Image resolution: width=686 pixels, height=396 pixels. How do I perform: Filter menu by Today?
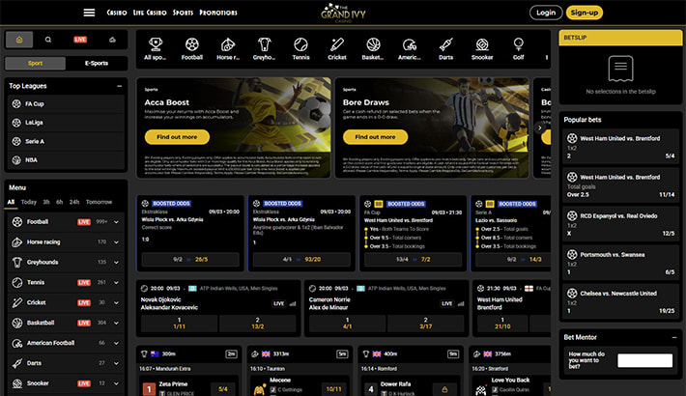29,202
